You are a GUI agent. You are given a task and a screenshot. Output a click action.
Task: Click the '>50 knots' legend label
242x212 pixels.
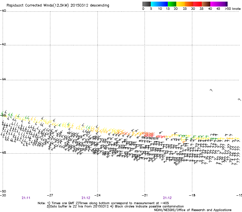[233, 9]
